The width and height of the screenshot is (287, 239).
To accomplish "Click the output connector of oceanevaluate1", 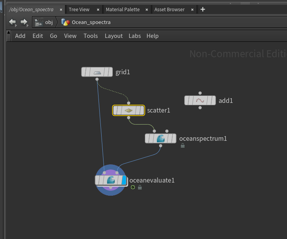I will click(x=110, y=187).
